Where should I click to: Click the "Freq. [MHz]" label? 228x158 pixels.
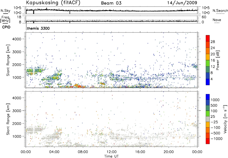pyautogui.click(x=5, y=19)
